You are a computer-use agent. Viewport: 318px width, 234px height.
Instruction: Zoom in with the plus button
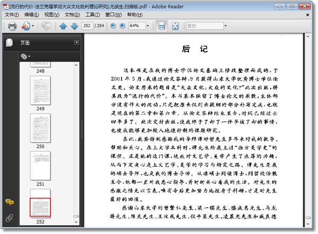pyautogui.click(x=122, y=26)
